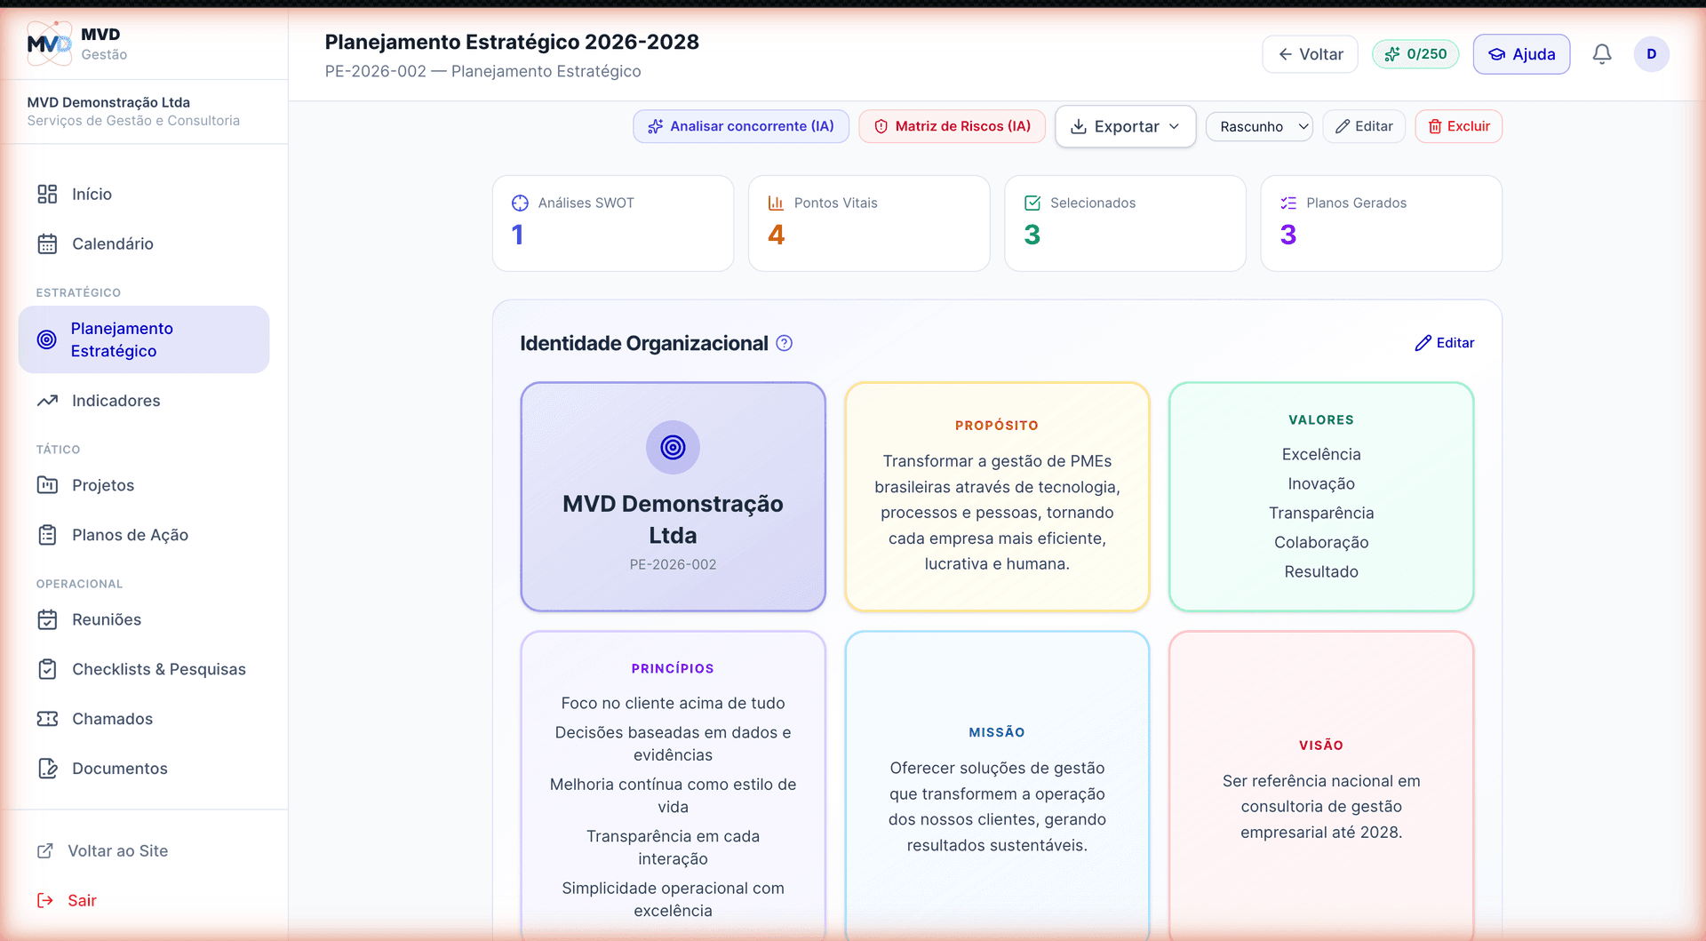Open the Ajuda help button
1706x941 pixels.
point(1521,54)
